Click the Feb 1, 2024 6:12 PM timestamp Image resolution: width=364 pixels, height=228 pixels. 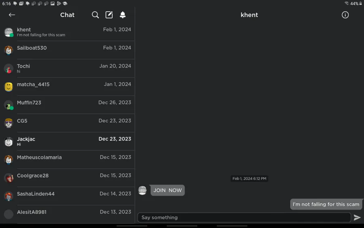pos(249,179)
